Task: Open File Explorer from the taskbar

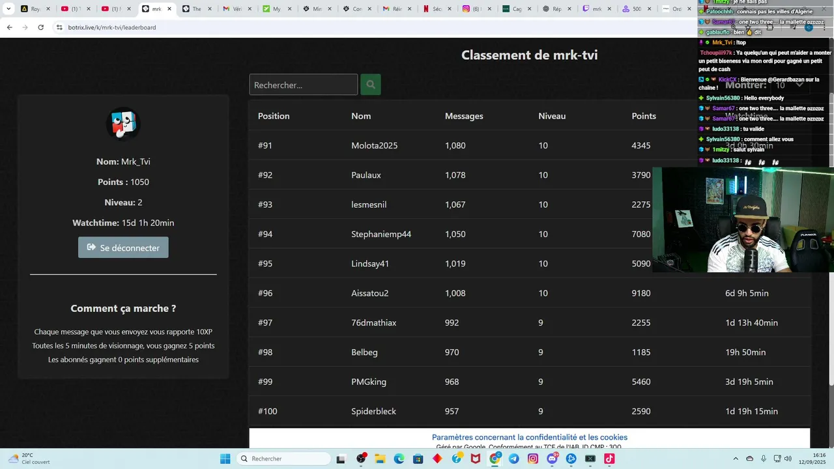Action: (380, 459)
